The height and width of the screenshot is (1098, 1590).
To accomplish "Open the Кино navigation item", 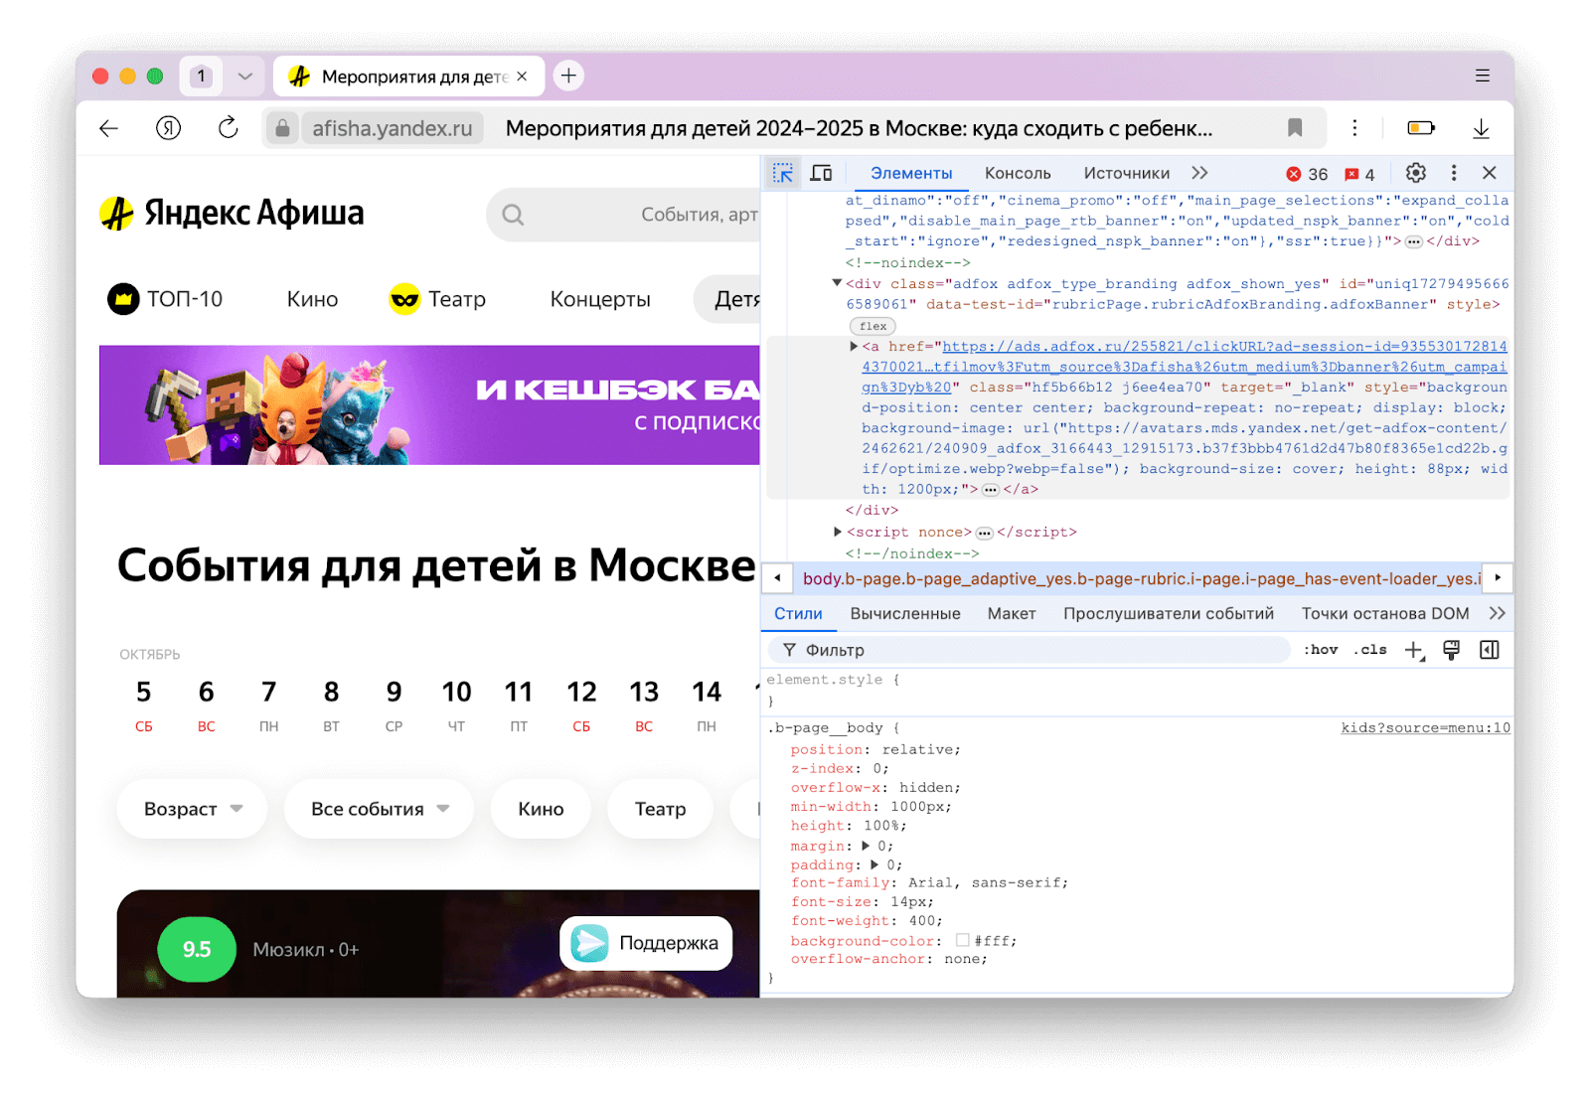I will (312, 299).
